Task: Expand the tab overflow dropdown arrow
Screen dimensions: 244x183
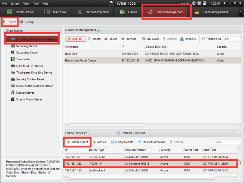Action: pyautogui.click(x=240, y=12)
